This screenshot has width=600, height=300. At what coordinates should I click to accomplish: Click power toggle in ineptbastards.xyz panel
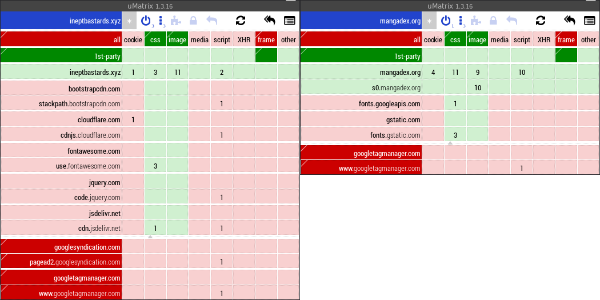[146, 21]
